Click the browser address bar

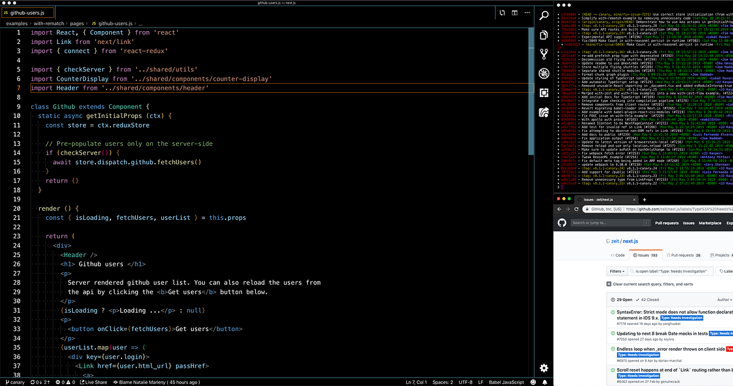658,208
